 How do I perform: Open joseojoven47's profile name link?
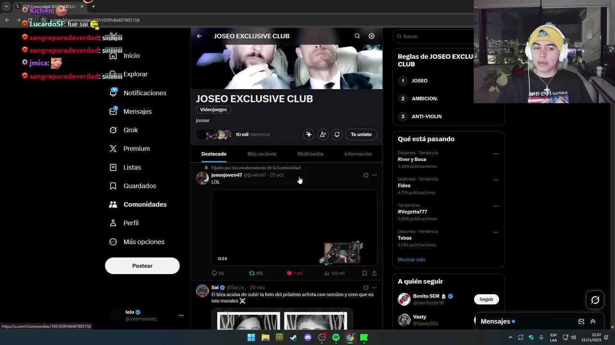[227, 175]
